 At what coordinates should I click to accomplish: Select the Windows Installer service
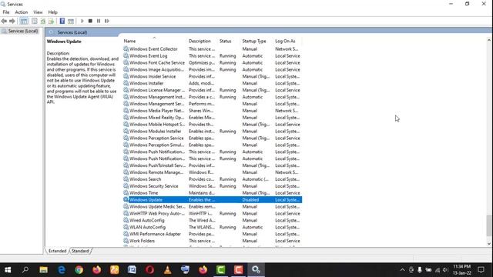pos(213,83)
